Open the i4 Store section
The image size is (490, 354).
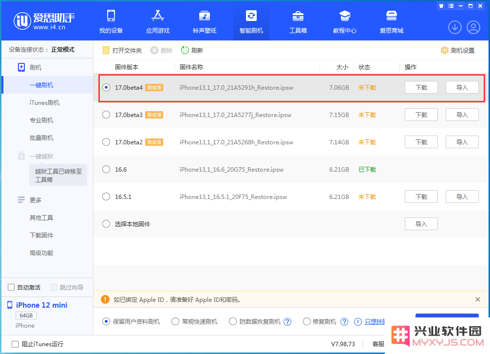[x=392, y=21]
